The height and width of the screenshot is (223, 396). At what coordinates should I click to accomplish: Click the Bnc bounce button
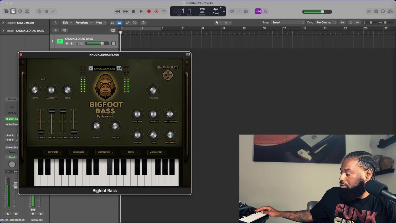(x=33, y=210)
